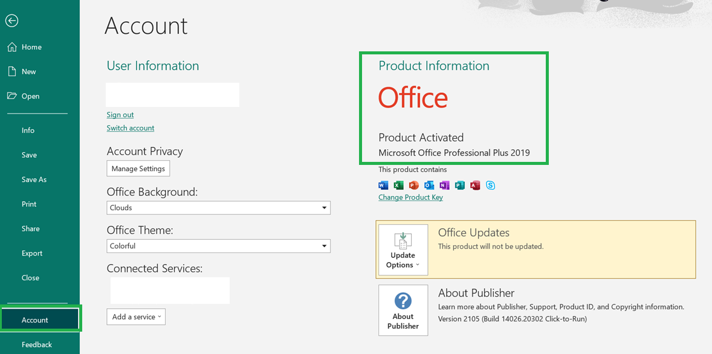Click the Switch account link
The image size is (712, 354).
(x=131, y=128)
